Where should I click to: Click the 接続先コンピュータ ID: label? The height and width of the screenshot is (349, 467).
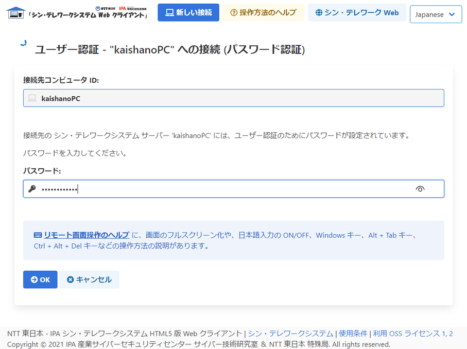(61, 80)
